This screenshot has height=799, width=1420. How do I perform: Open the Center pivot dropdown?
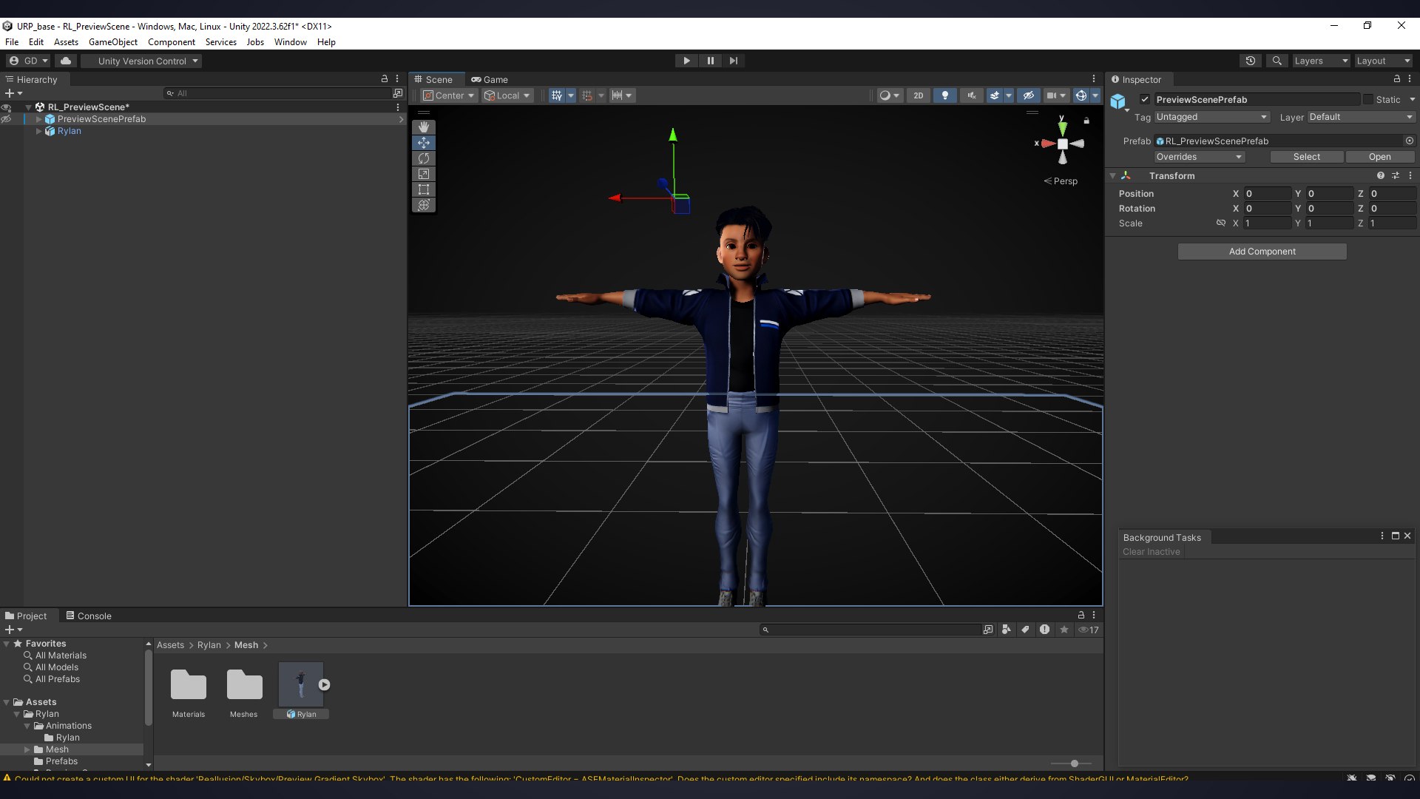pyautogui.click(x=448, y=95)
